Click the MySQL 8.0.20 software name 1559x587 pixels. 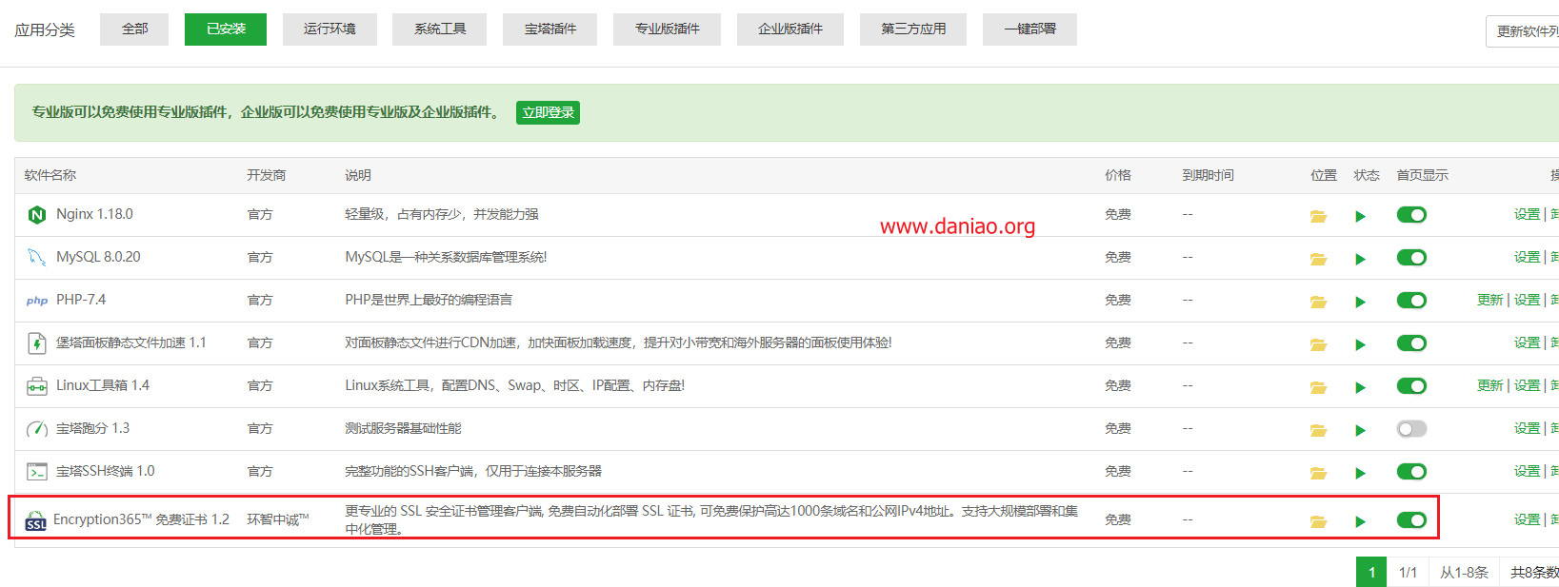(98, 258)
